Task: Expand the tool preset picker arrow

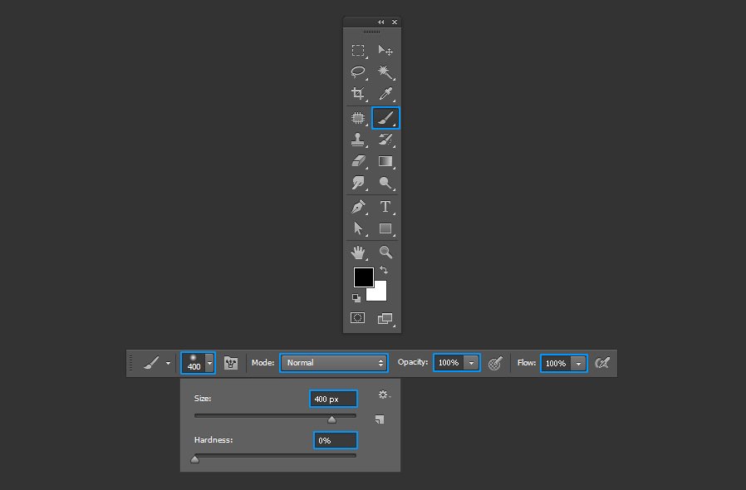Action: click(168, 364)
